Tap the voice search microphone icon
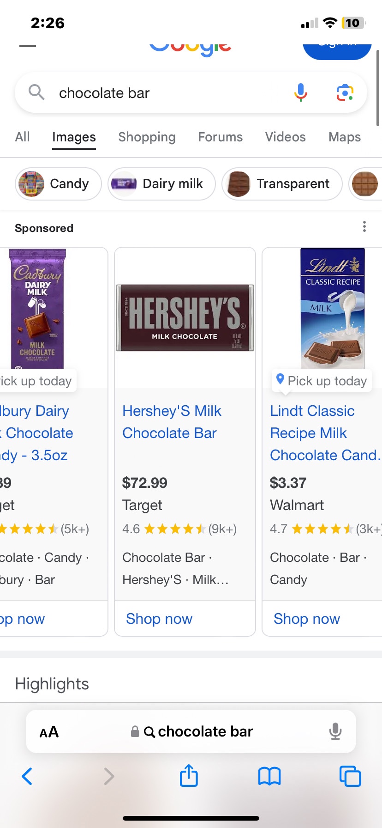The width and height of the screenshot is (382, 828). [300, 92]
